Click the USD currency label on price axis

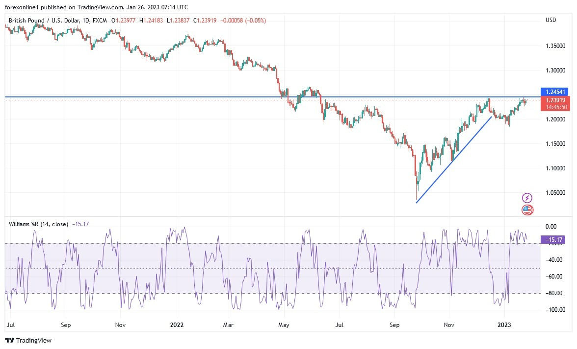pyautogui.click(x=551, y=20)
